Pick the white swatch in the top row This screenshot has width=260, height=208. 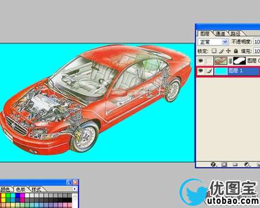click(x=27, y=196)
